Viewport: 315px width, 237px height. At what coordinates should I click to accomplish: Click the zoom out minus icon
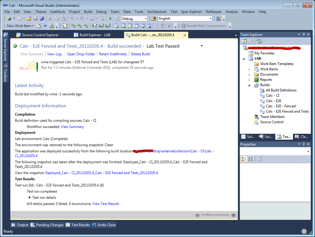[197, 215]
